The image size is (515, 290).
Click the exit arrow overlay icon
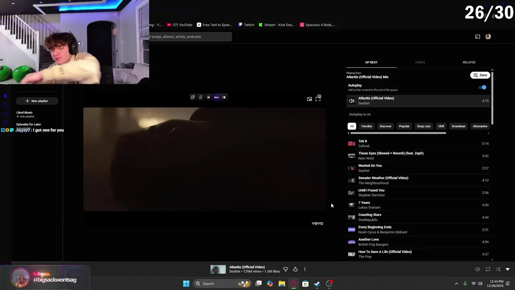[x=200, y=97]
